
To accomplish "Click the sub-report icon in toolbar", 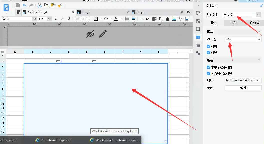I will coord(187,19).
